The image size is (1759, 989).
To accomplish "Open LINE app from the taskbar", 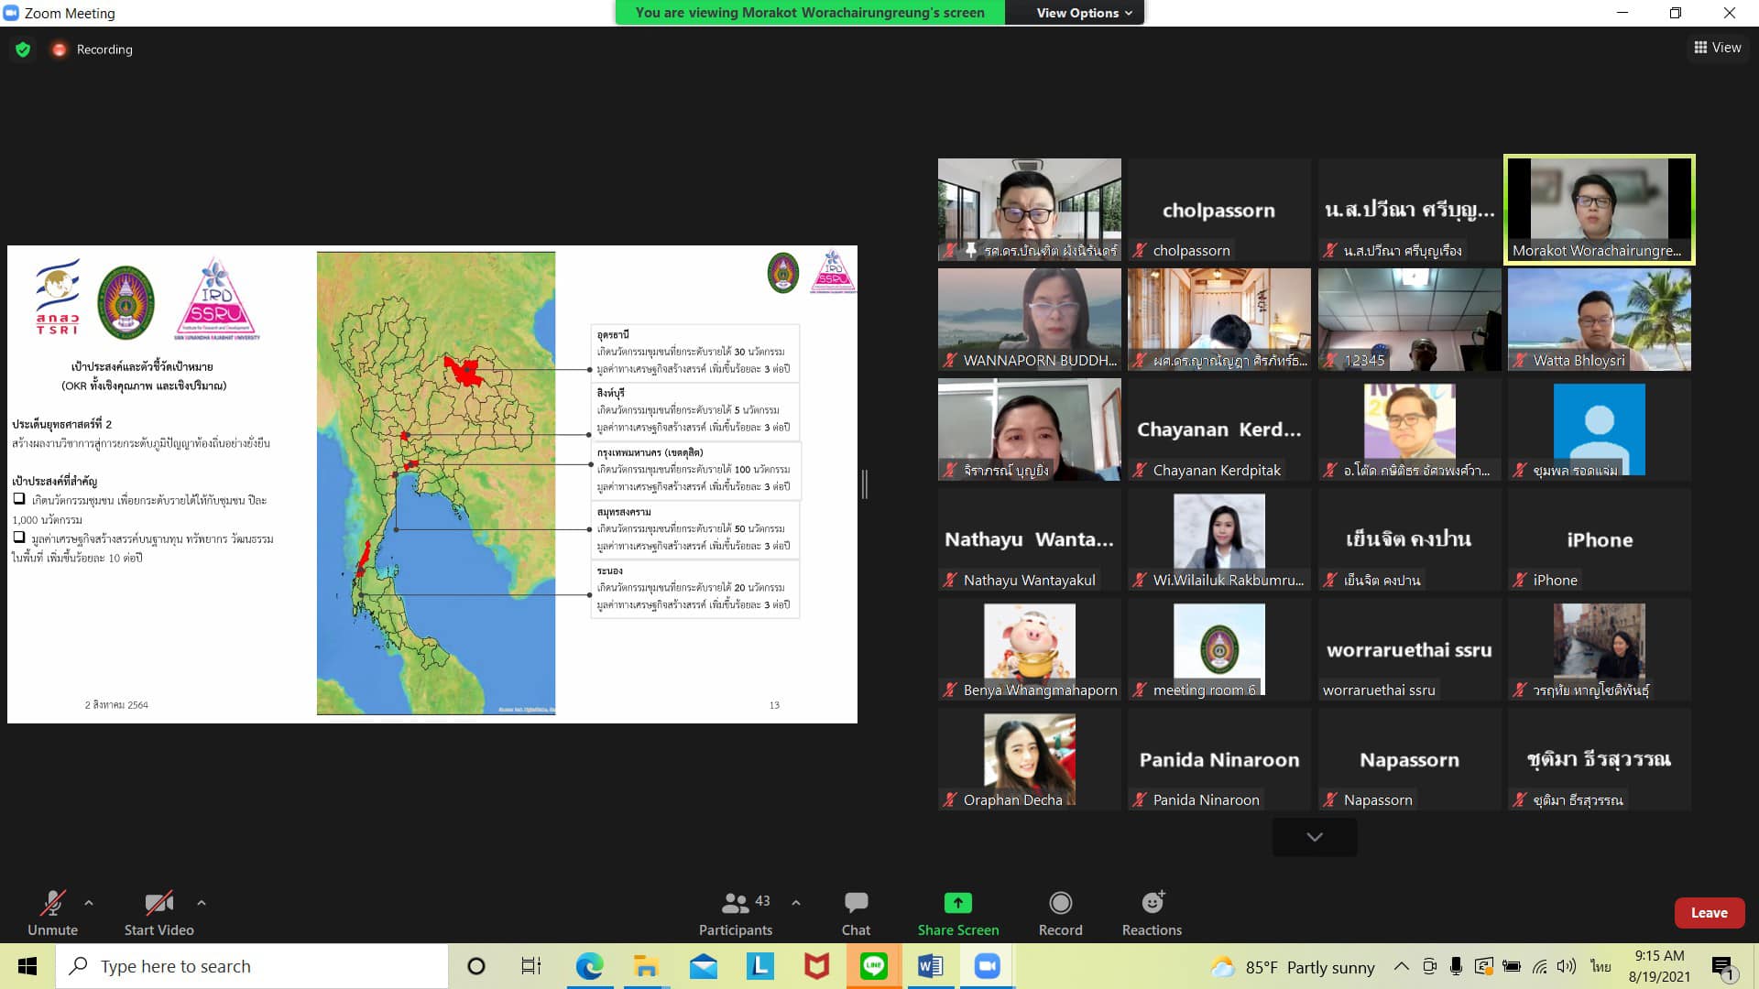I will [873, 966].
